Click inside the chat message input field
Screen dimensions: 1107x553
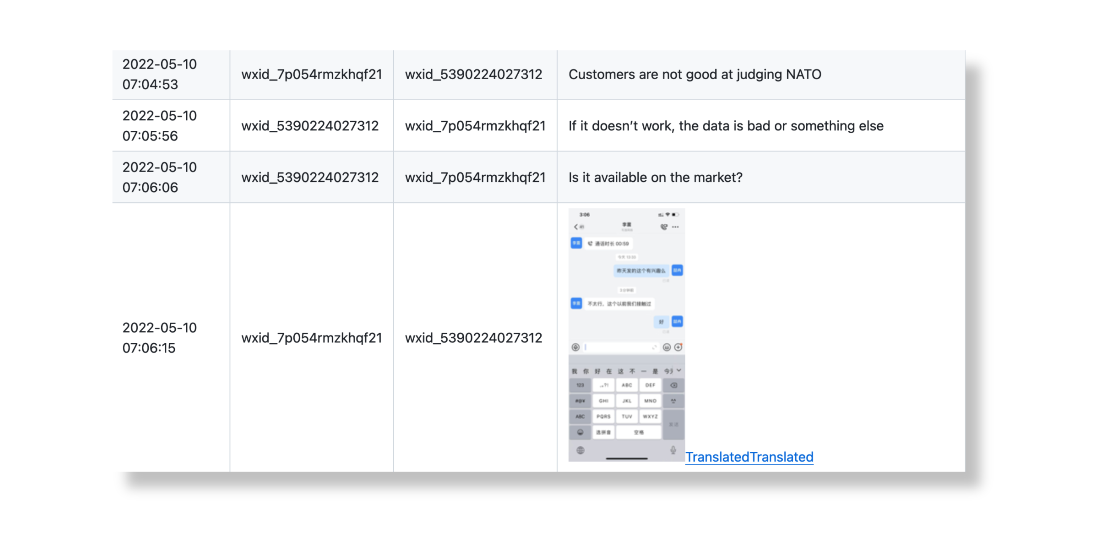click(619, 347)
